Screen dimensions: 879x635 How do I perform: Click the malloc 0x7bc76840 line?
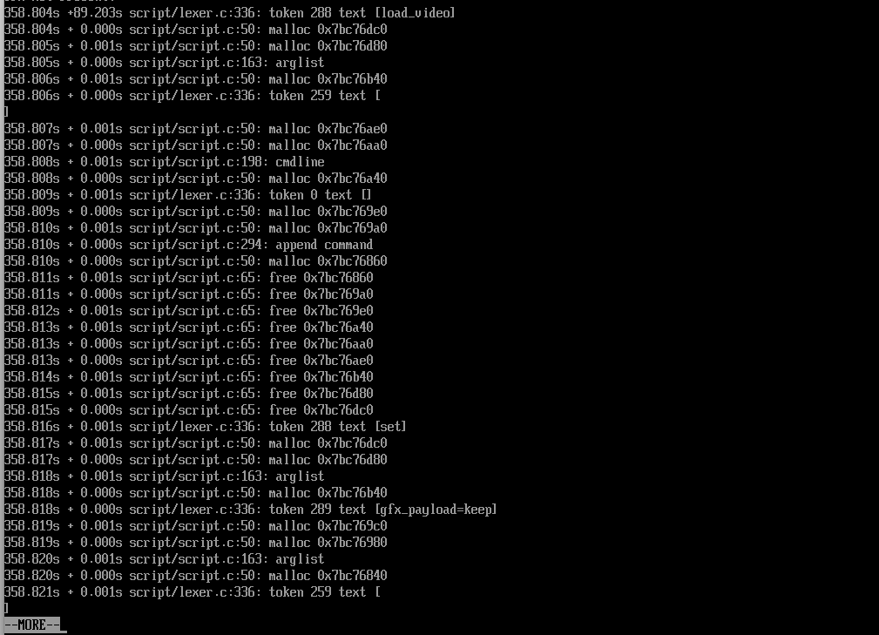click(195, 576)
